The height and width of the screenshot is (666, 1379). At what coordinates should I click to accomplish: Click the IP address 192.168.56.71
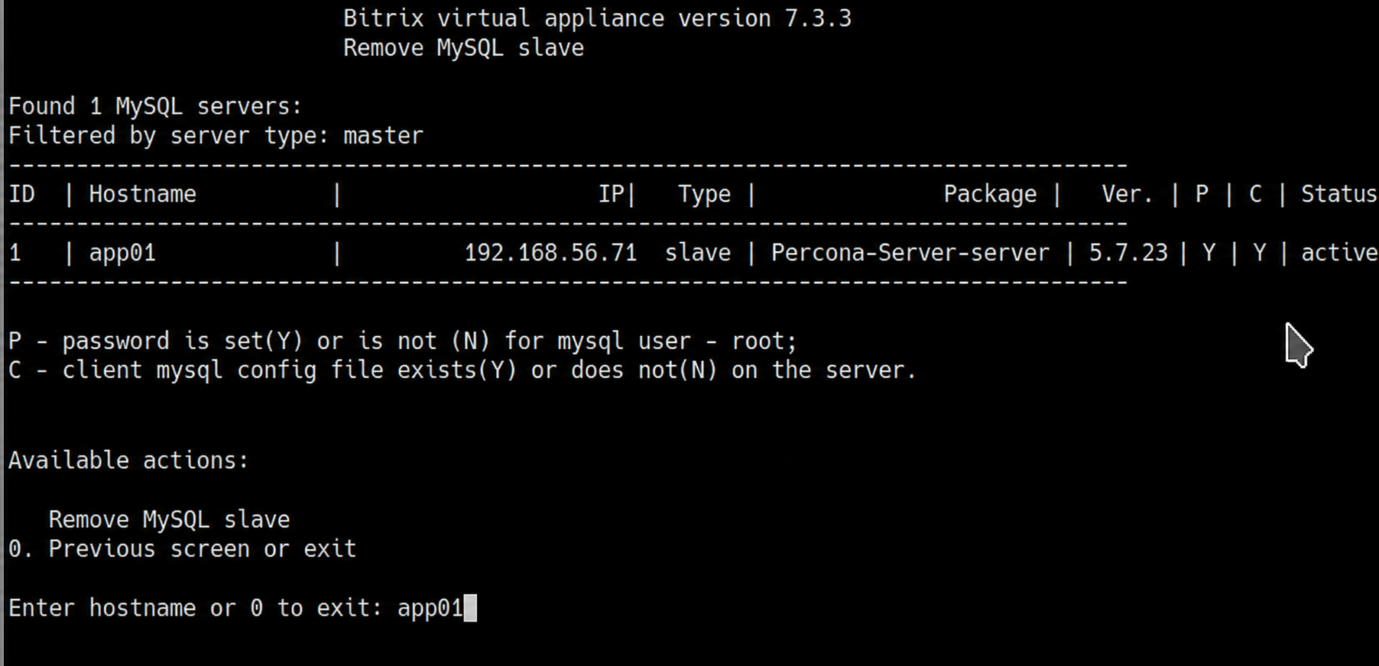click(550, 253)
